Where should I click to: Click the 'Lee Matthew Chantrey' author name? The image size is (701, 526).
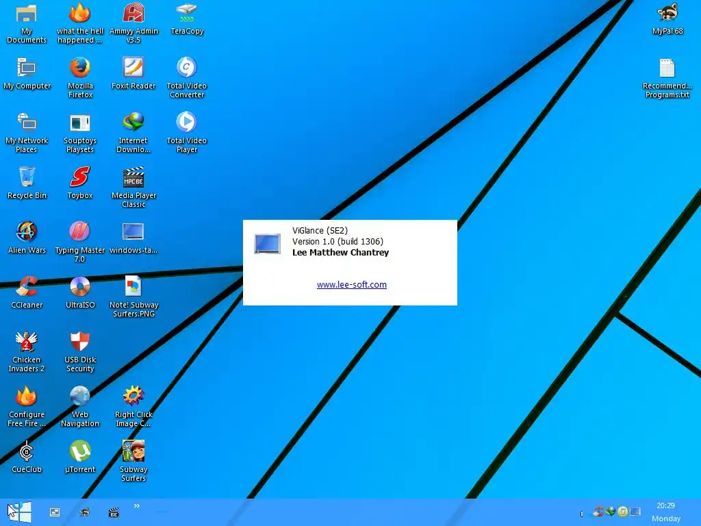pyautogui.click(x=340, y=252)
